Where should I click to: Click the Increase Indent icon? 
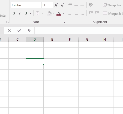[97, 13]
